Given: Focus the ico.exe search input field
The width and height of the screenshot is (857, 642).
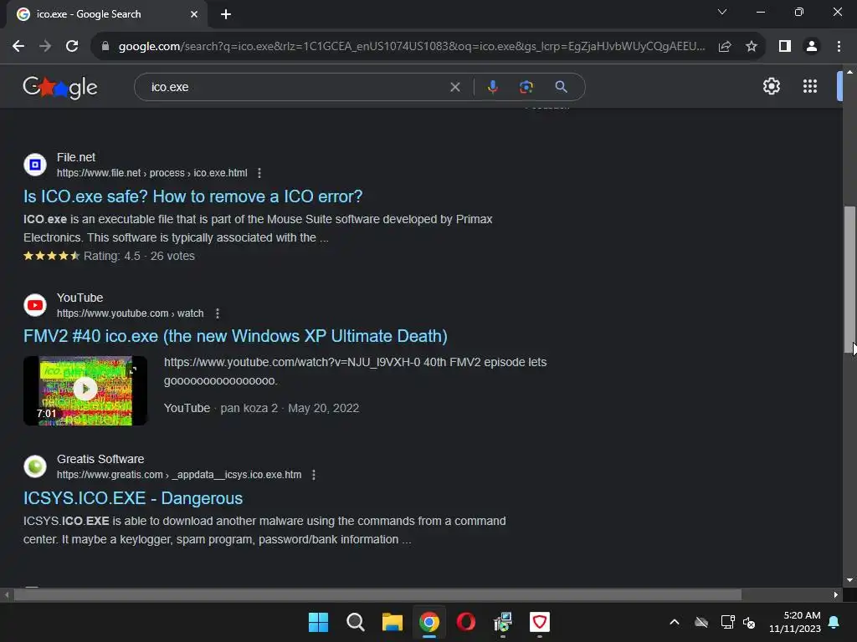Looking at the screenshot, I should pos(295,87).
